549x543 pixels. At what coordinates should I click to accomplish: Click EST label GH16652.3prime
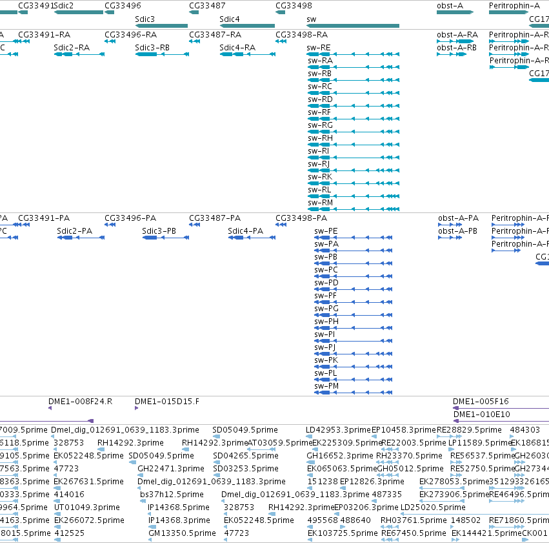340,456
